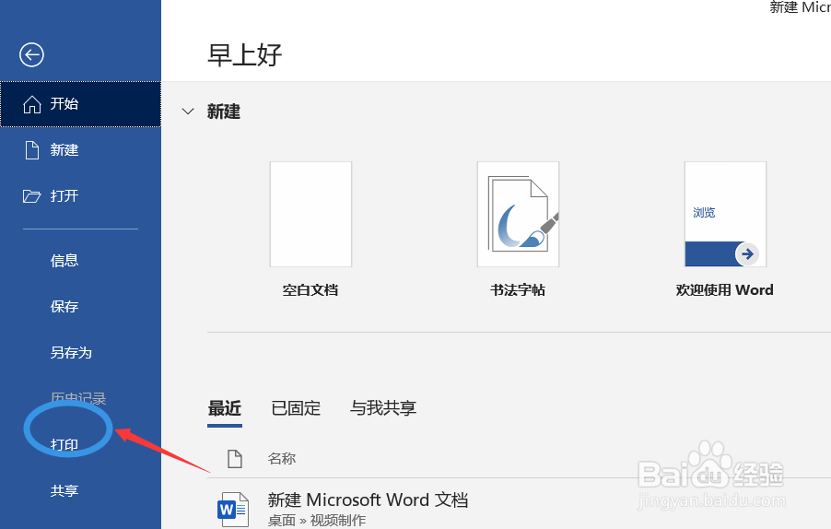Select the 新建 label in sidebar
Viewport: 831px width, 529px height.
pyautogui.click(x=64, y=150)
